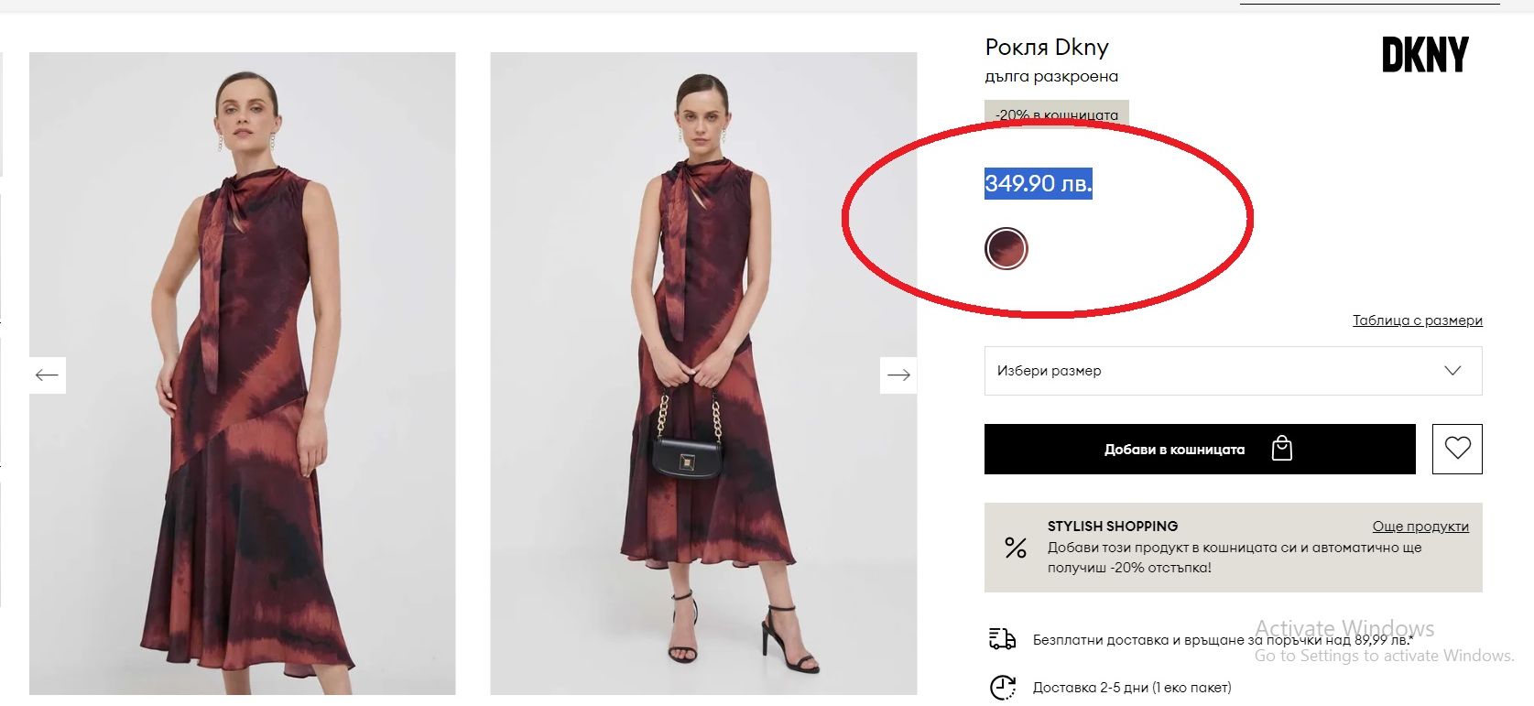The height and width of the screenshot is (706, 1534).
Task: Click the free delivery truck icon
Action: 1003,639
